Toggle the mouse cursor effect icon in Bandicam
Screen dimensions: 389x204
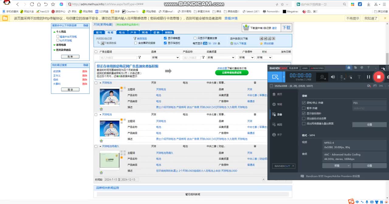pos(350,77)
